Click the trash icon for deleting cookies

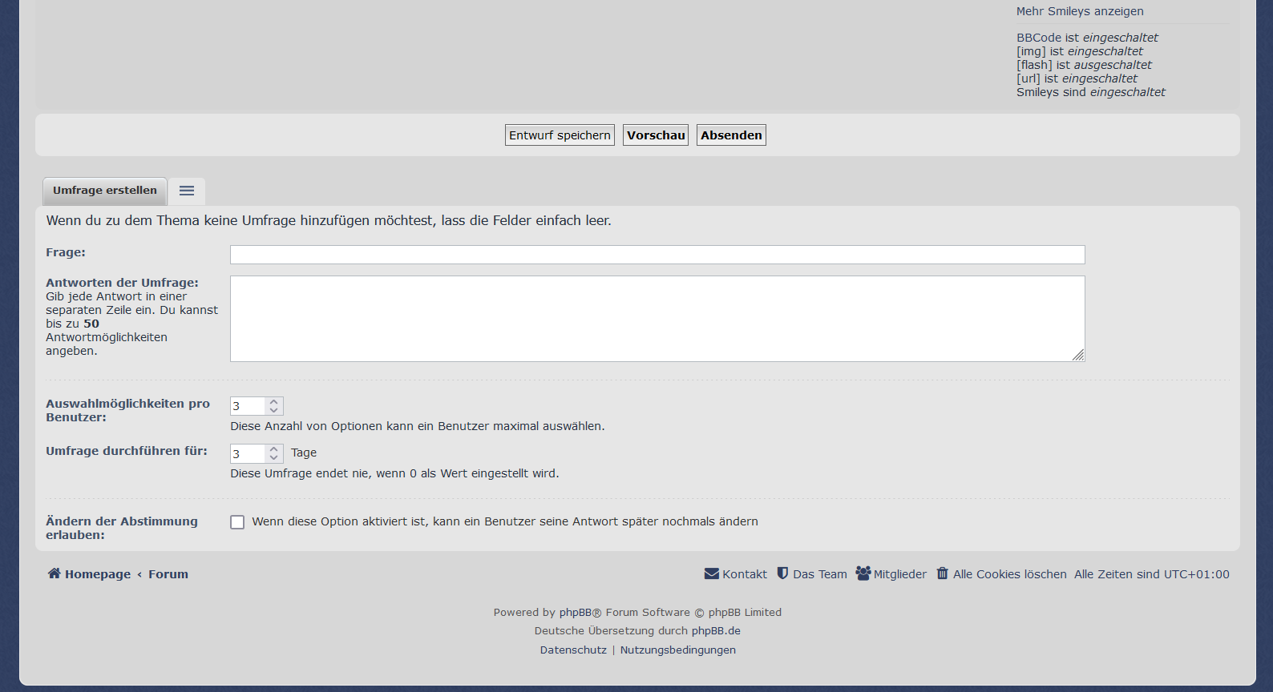coord(943,573)
